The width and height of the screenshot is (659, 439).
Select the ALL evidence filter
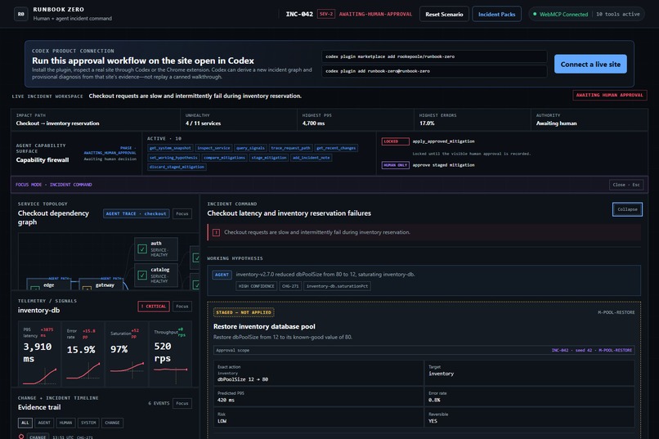[x=25, y=423]
